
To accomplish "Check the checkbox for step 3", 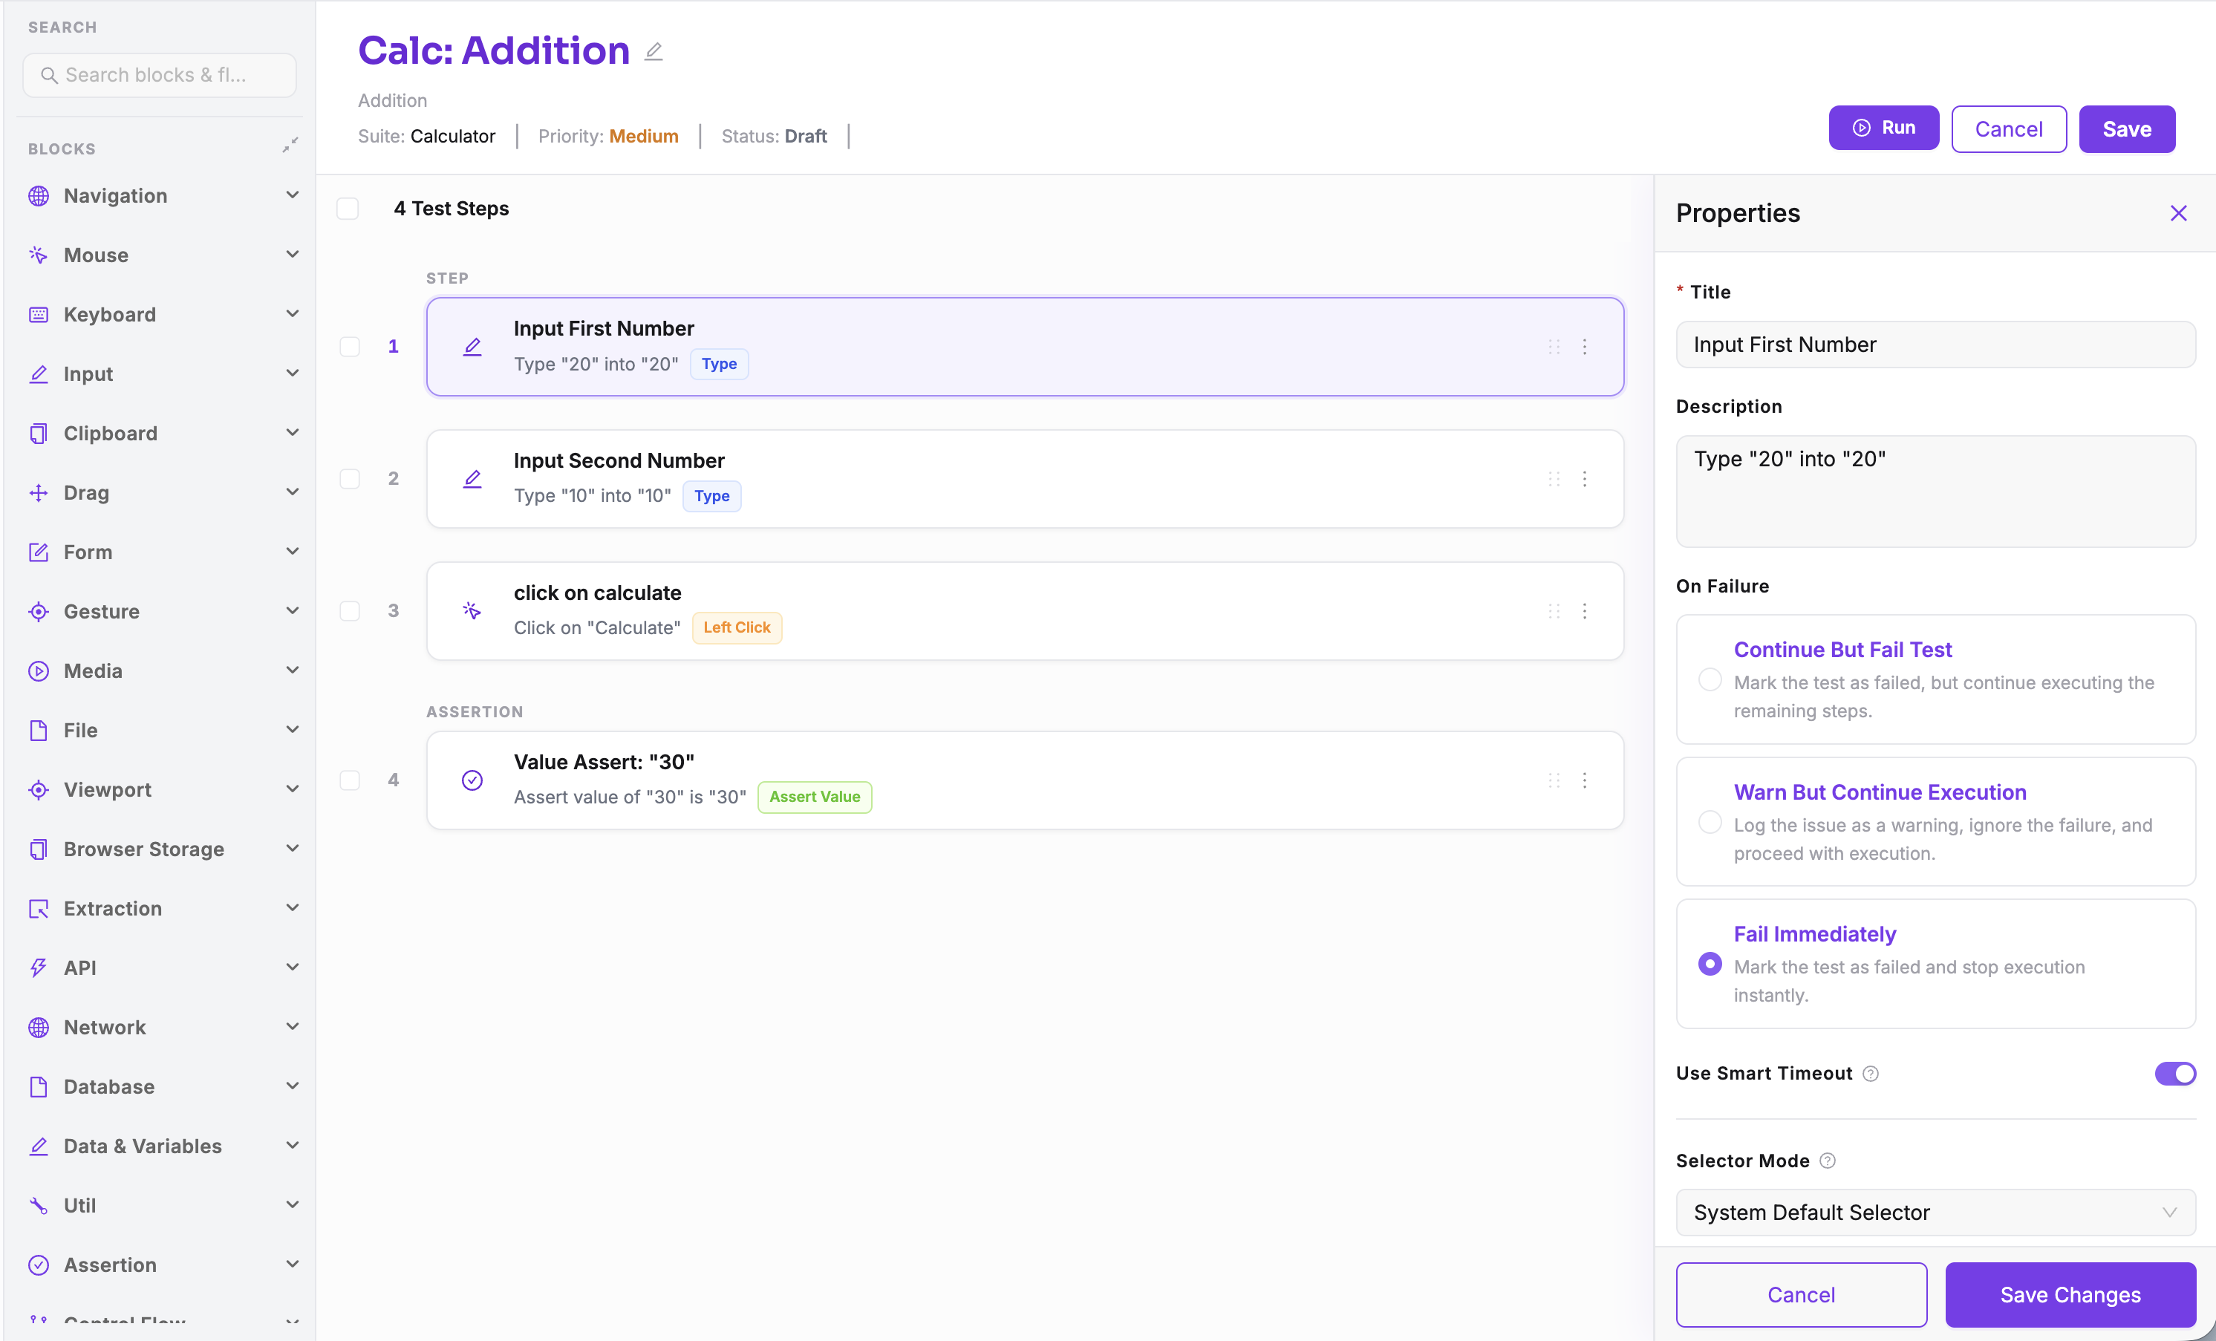I will tap(350, 612).
